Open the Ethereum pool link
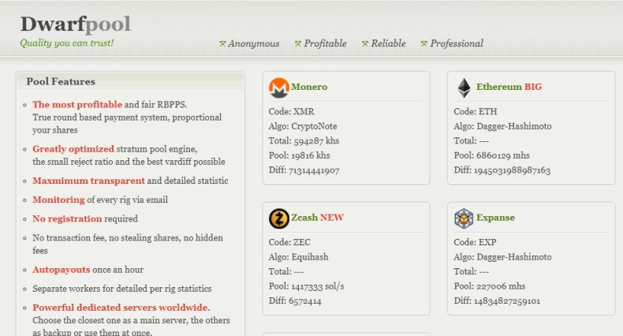The width and height of the screenshot is (623, 336). (499, 87)
